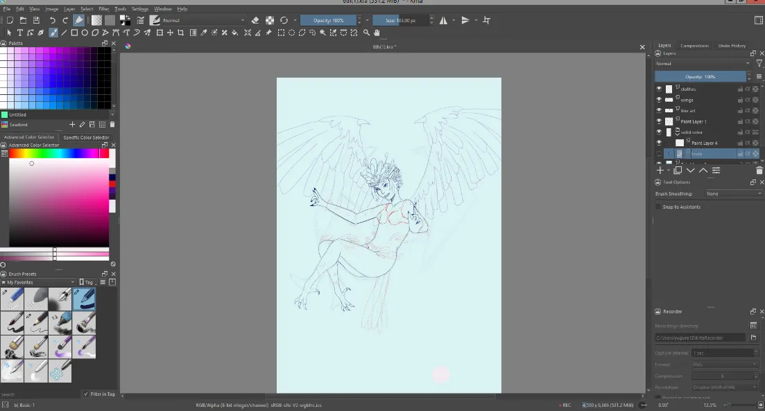Open the Settings menu
This screenshot has width=765, height=411.
[x=140, y=9]
